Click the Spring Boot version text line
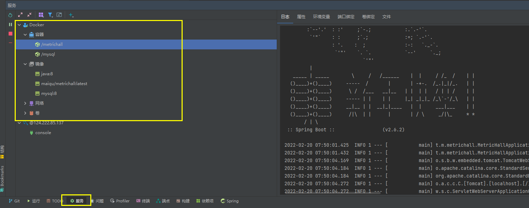Image resolution: width=529 pixels, height=208 pixels. coord(346,130)
